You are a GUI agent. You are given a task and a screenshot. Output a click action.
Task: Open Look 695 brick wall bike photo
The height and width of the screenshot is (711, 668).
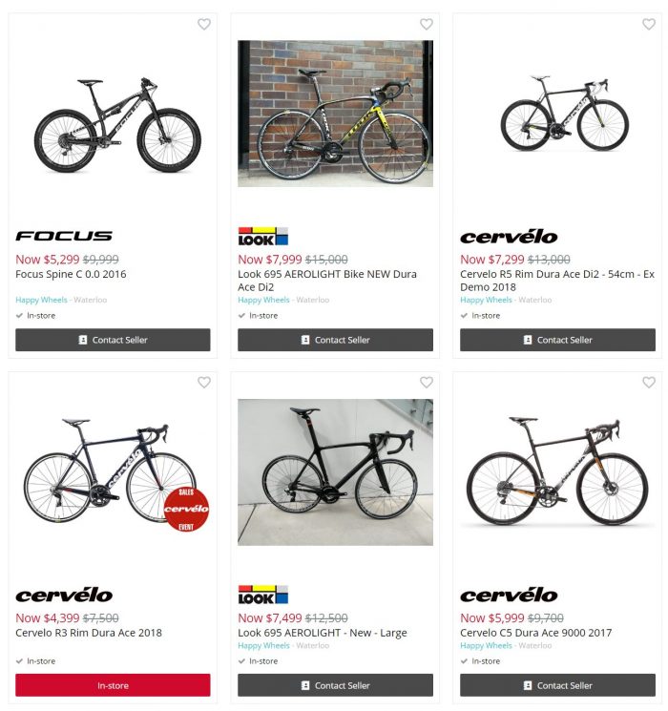click(x=335, y=114)
